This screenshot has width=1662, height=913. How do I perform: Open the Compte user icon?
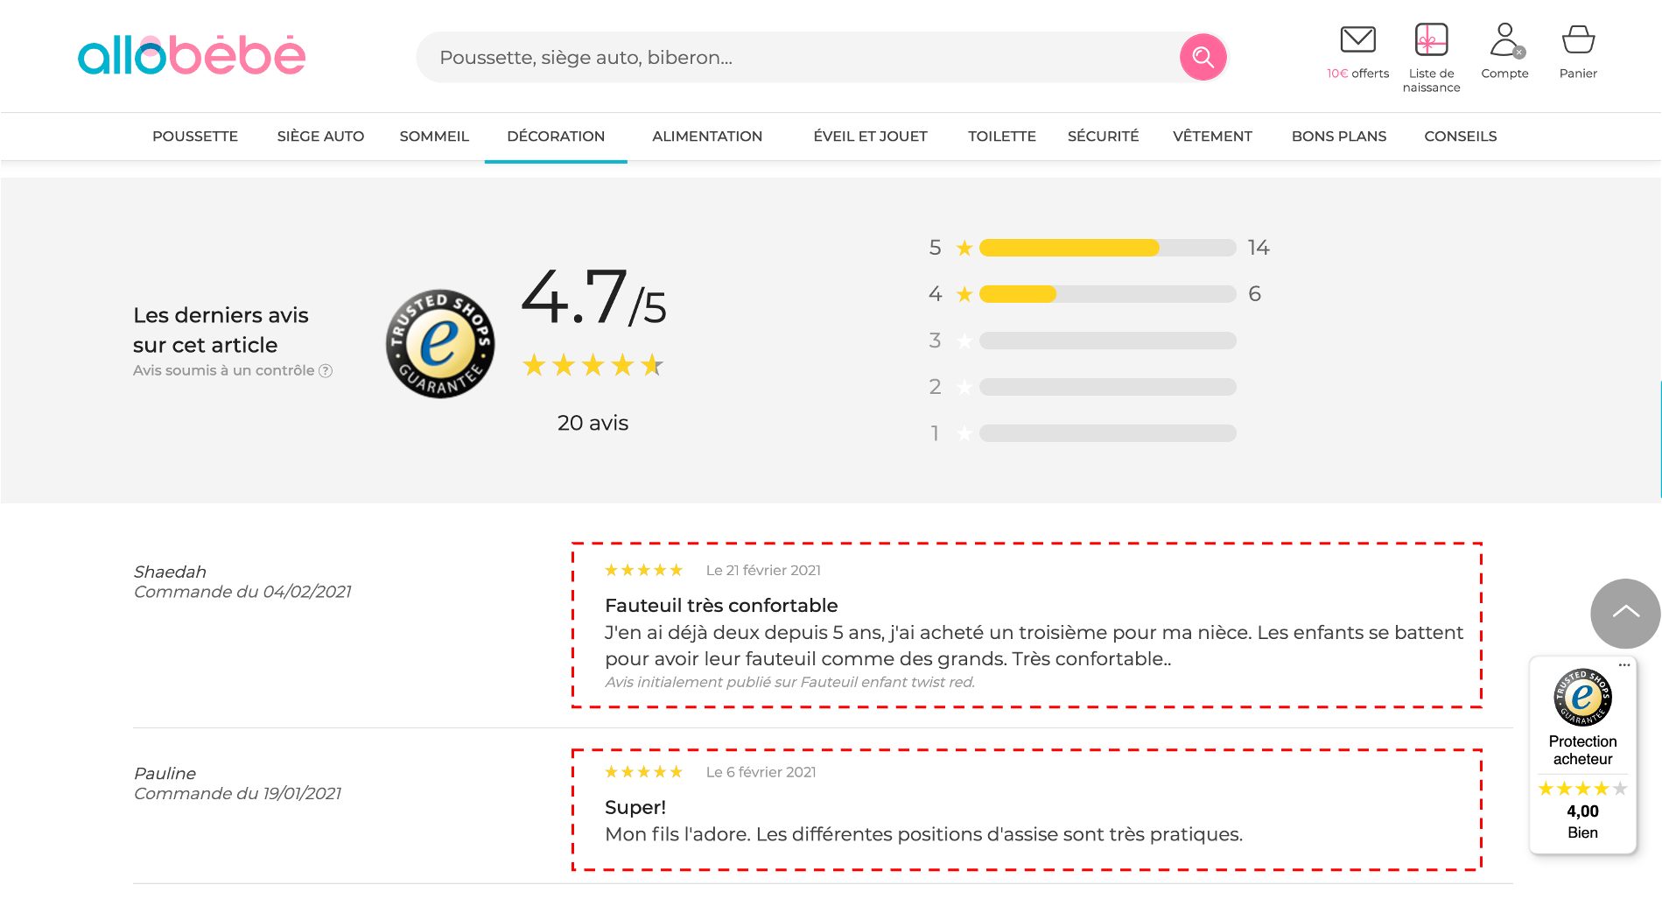click(x=1504, y=40)
